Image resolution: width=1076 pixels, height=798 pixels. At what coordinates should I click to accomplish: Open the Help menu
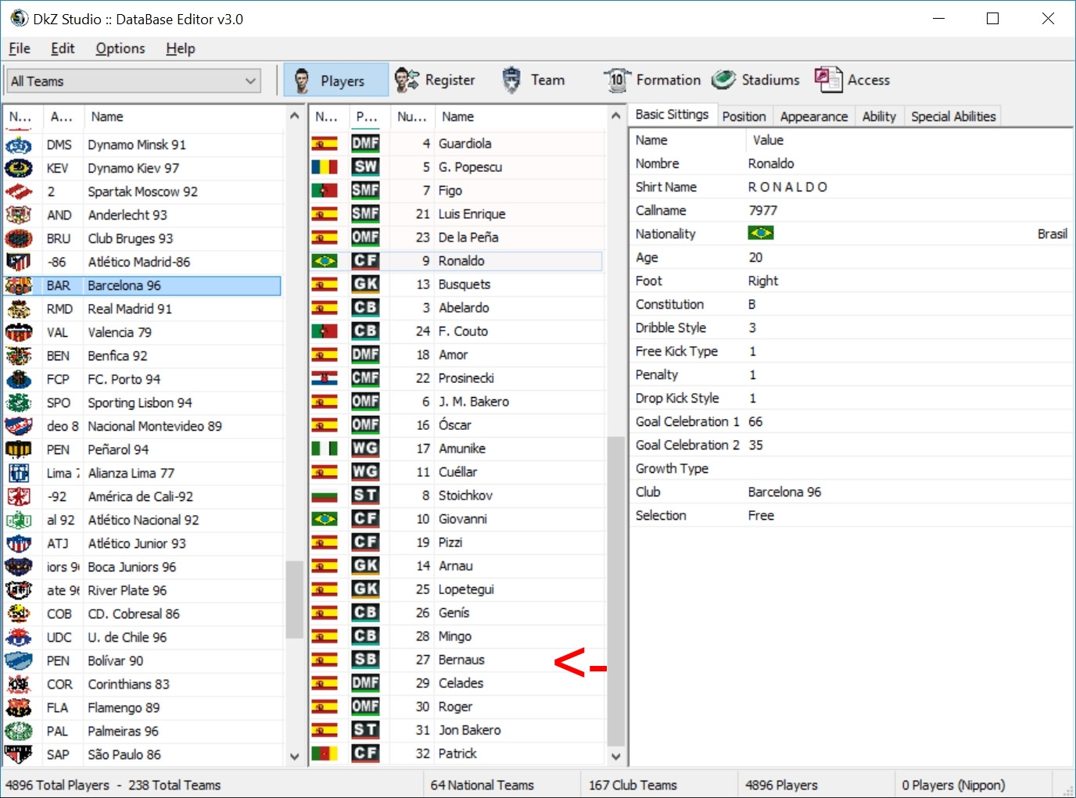(x=181, y=48)
